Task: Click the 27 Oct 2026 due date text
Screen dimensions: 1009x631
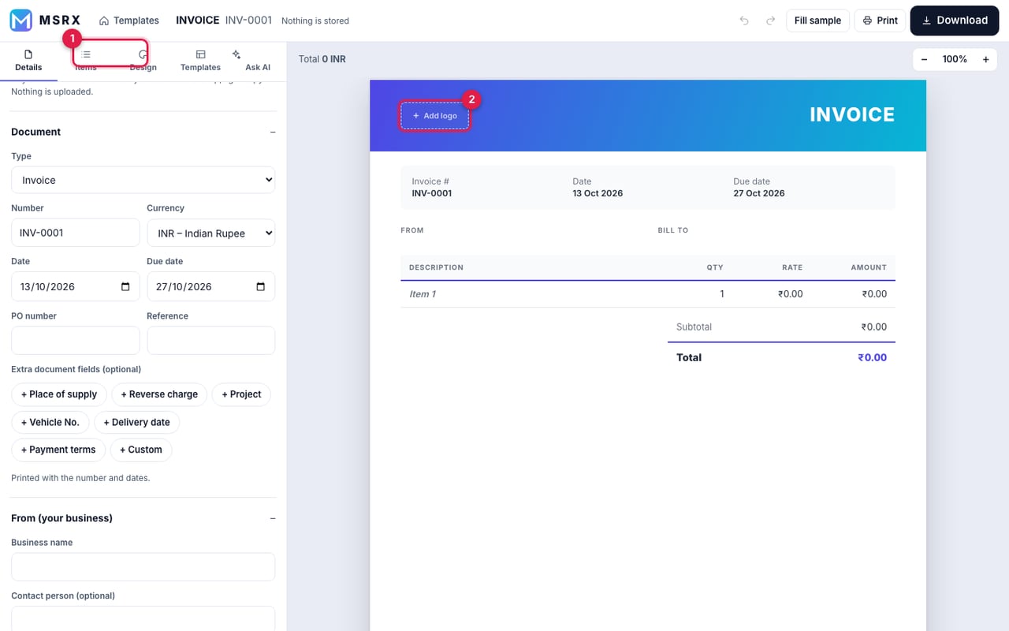Action: [759, 193]
